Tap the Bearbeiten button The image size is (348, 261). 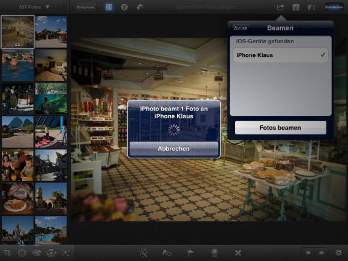334,7
